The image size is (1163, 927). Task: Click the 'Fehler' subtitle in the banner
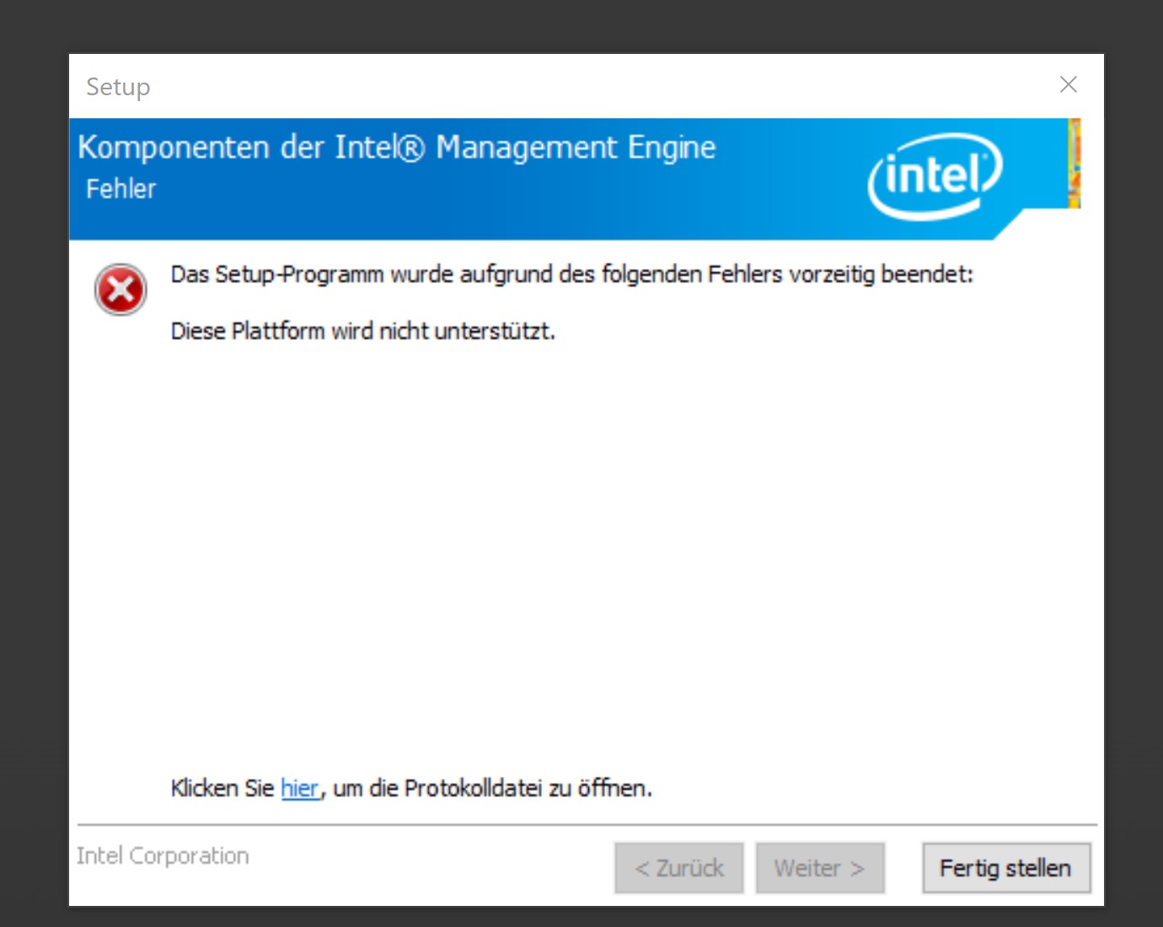point(121,189)
